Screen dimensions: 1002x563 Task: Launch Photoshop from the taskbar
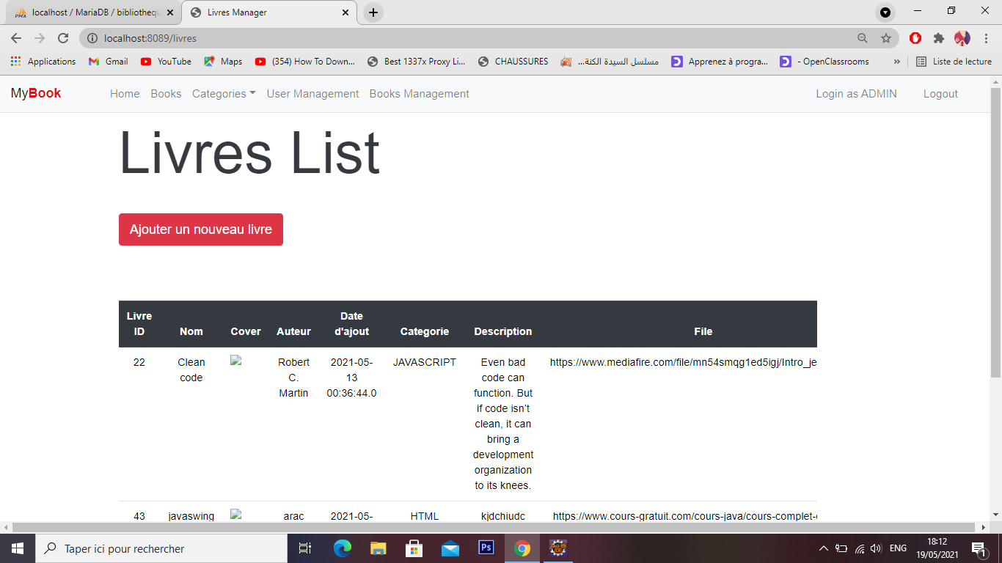point(486,548)
